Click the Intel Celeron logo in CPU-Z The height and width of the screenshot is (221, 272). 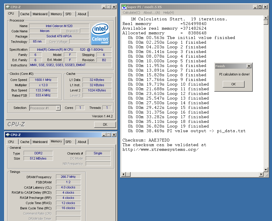[100, 34]
